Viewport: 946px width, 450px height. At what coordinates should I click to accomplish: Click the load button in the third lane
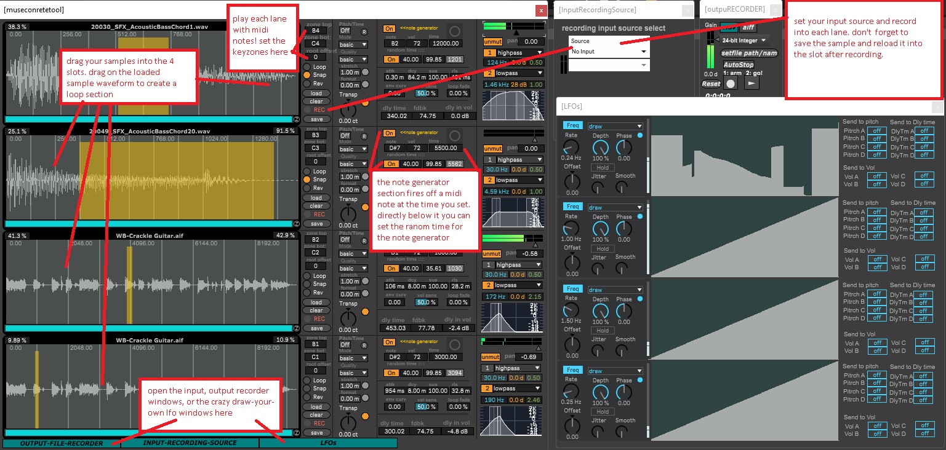coord(316,302)
